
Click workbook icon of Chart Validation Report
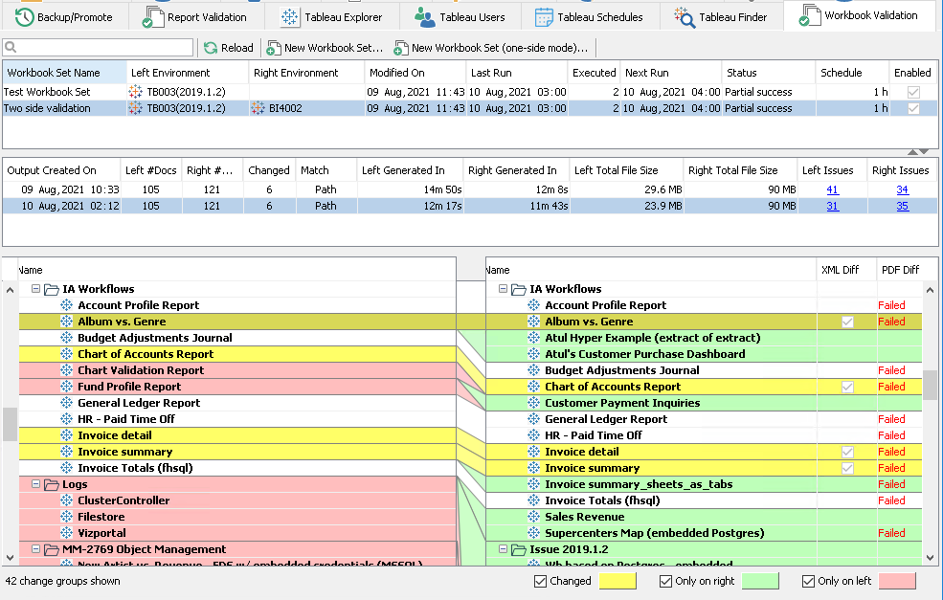click(67, 370)
